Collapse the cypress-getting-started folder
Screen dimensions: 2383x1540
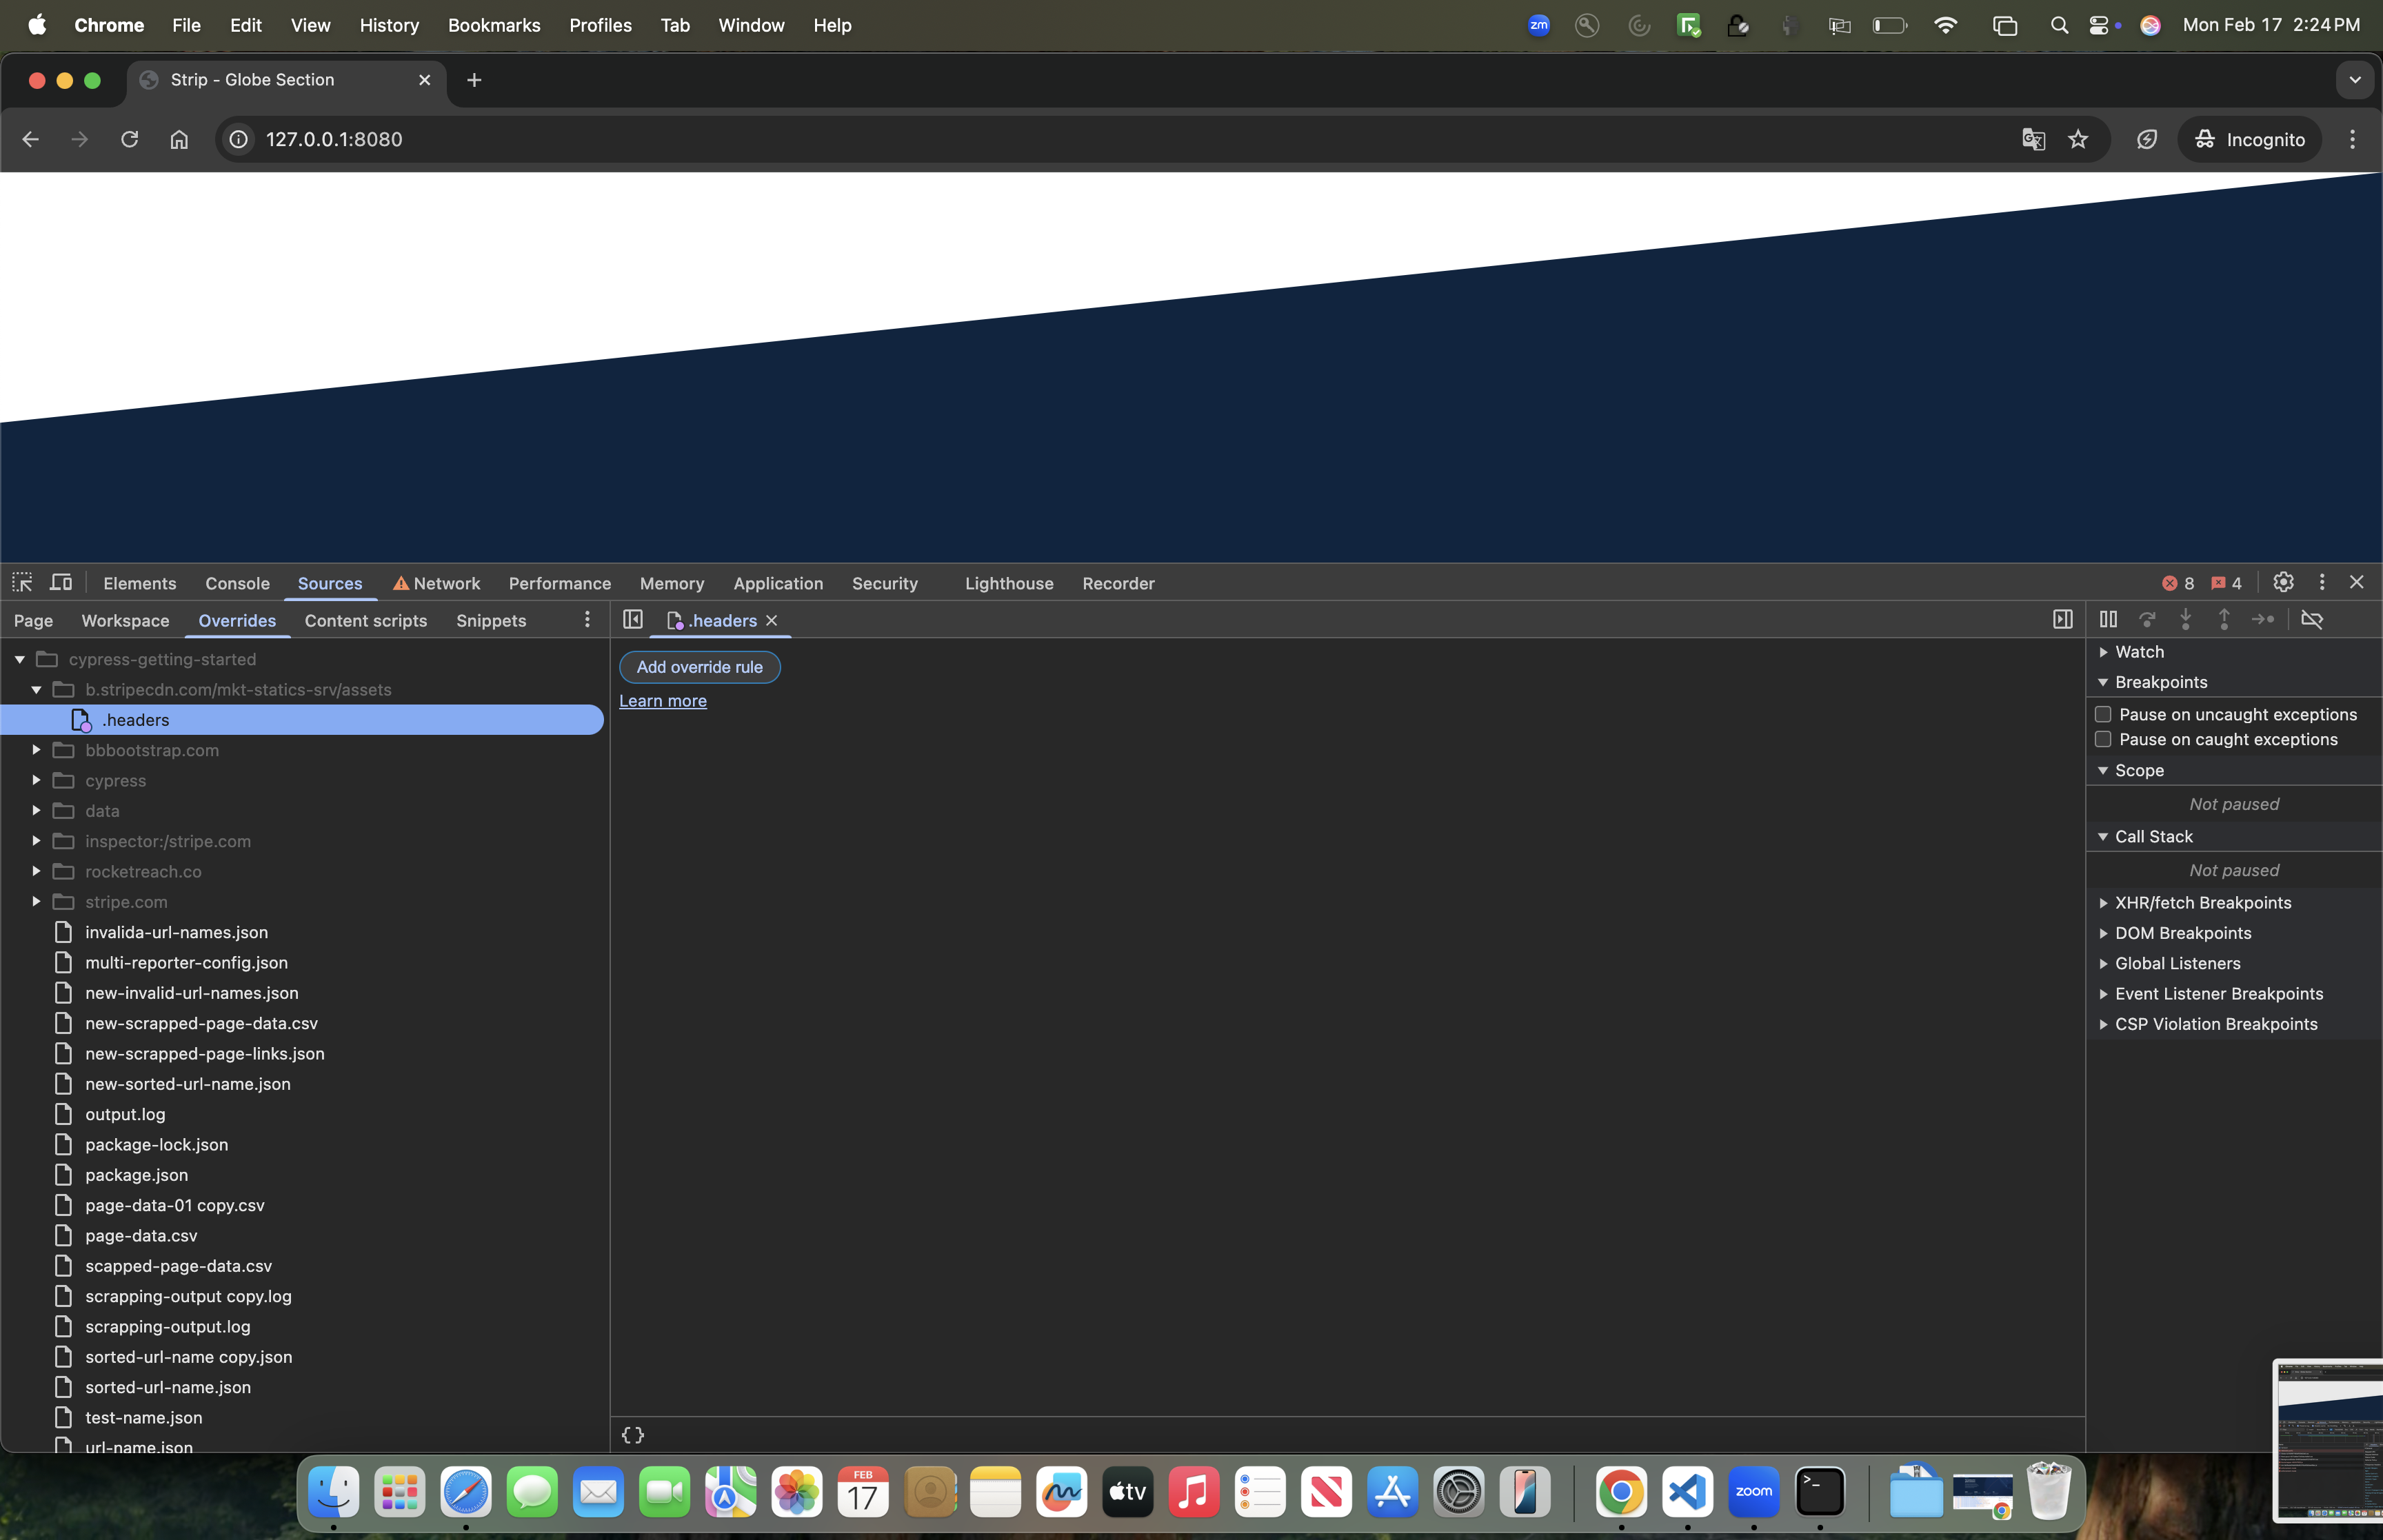tap(19, 659)
